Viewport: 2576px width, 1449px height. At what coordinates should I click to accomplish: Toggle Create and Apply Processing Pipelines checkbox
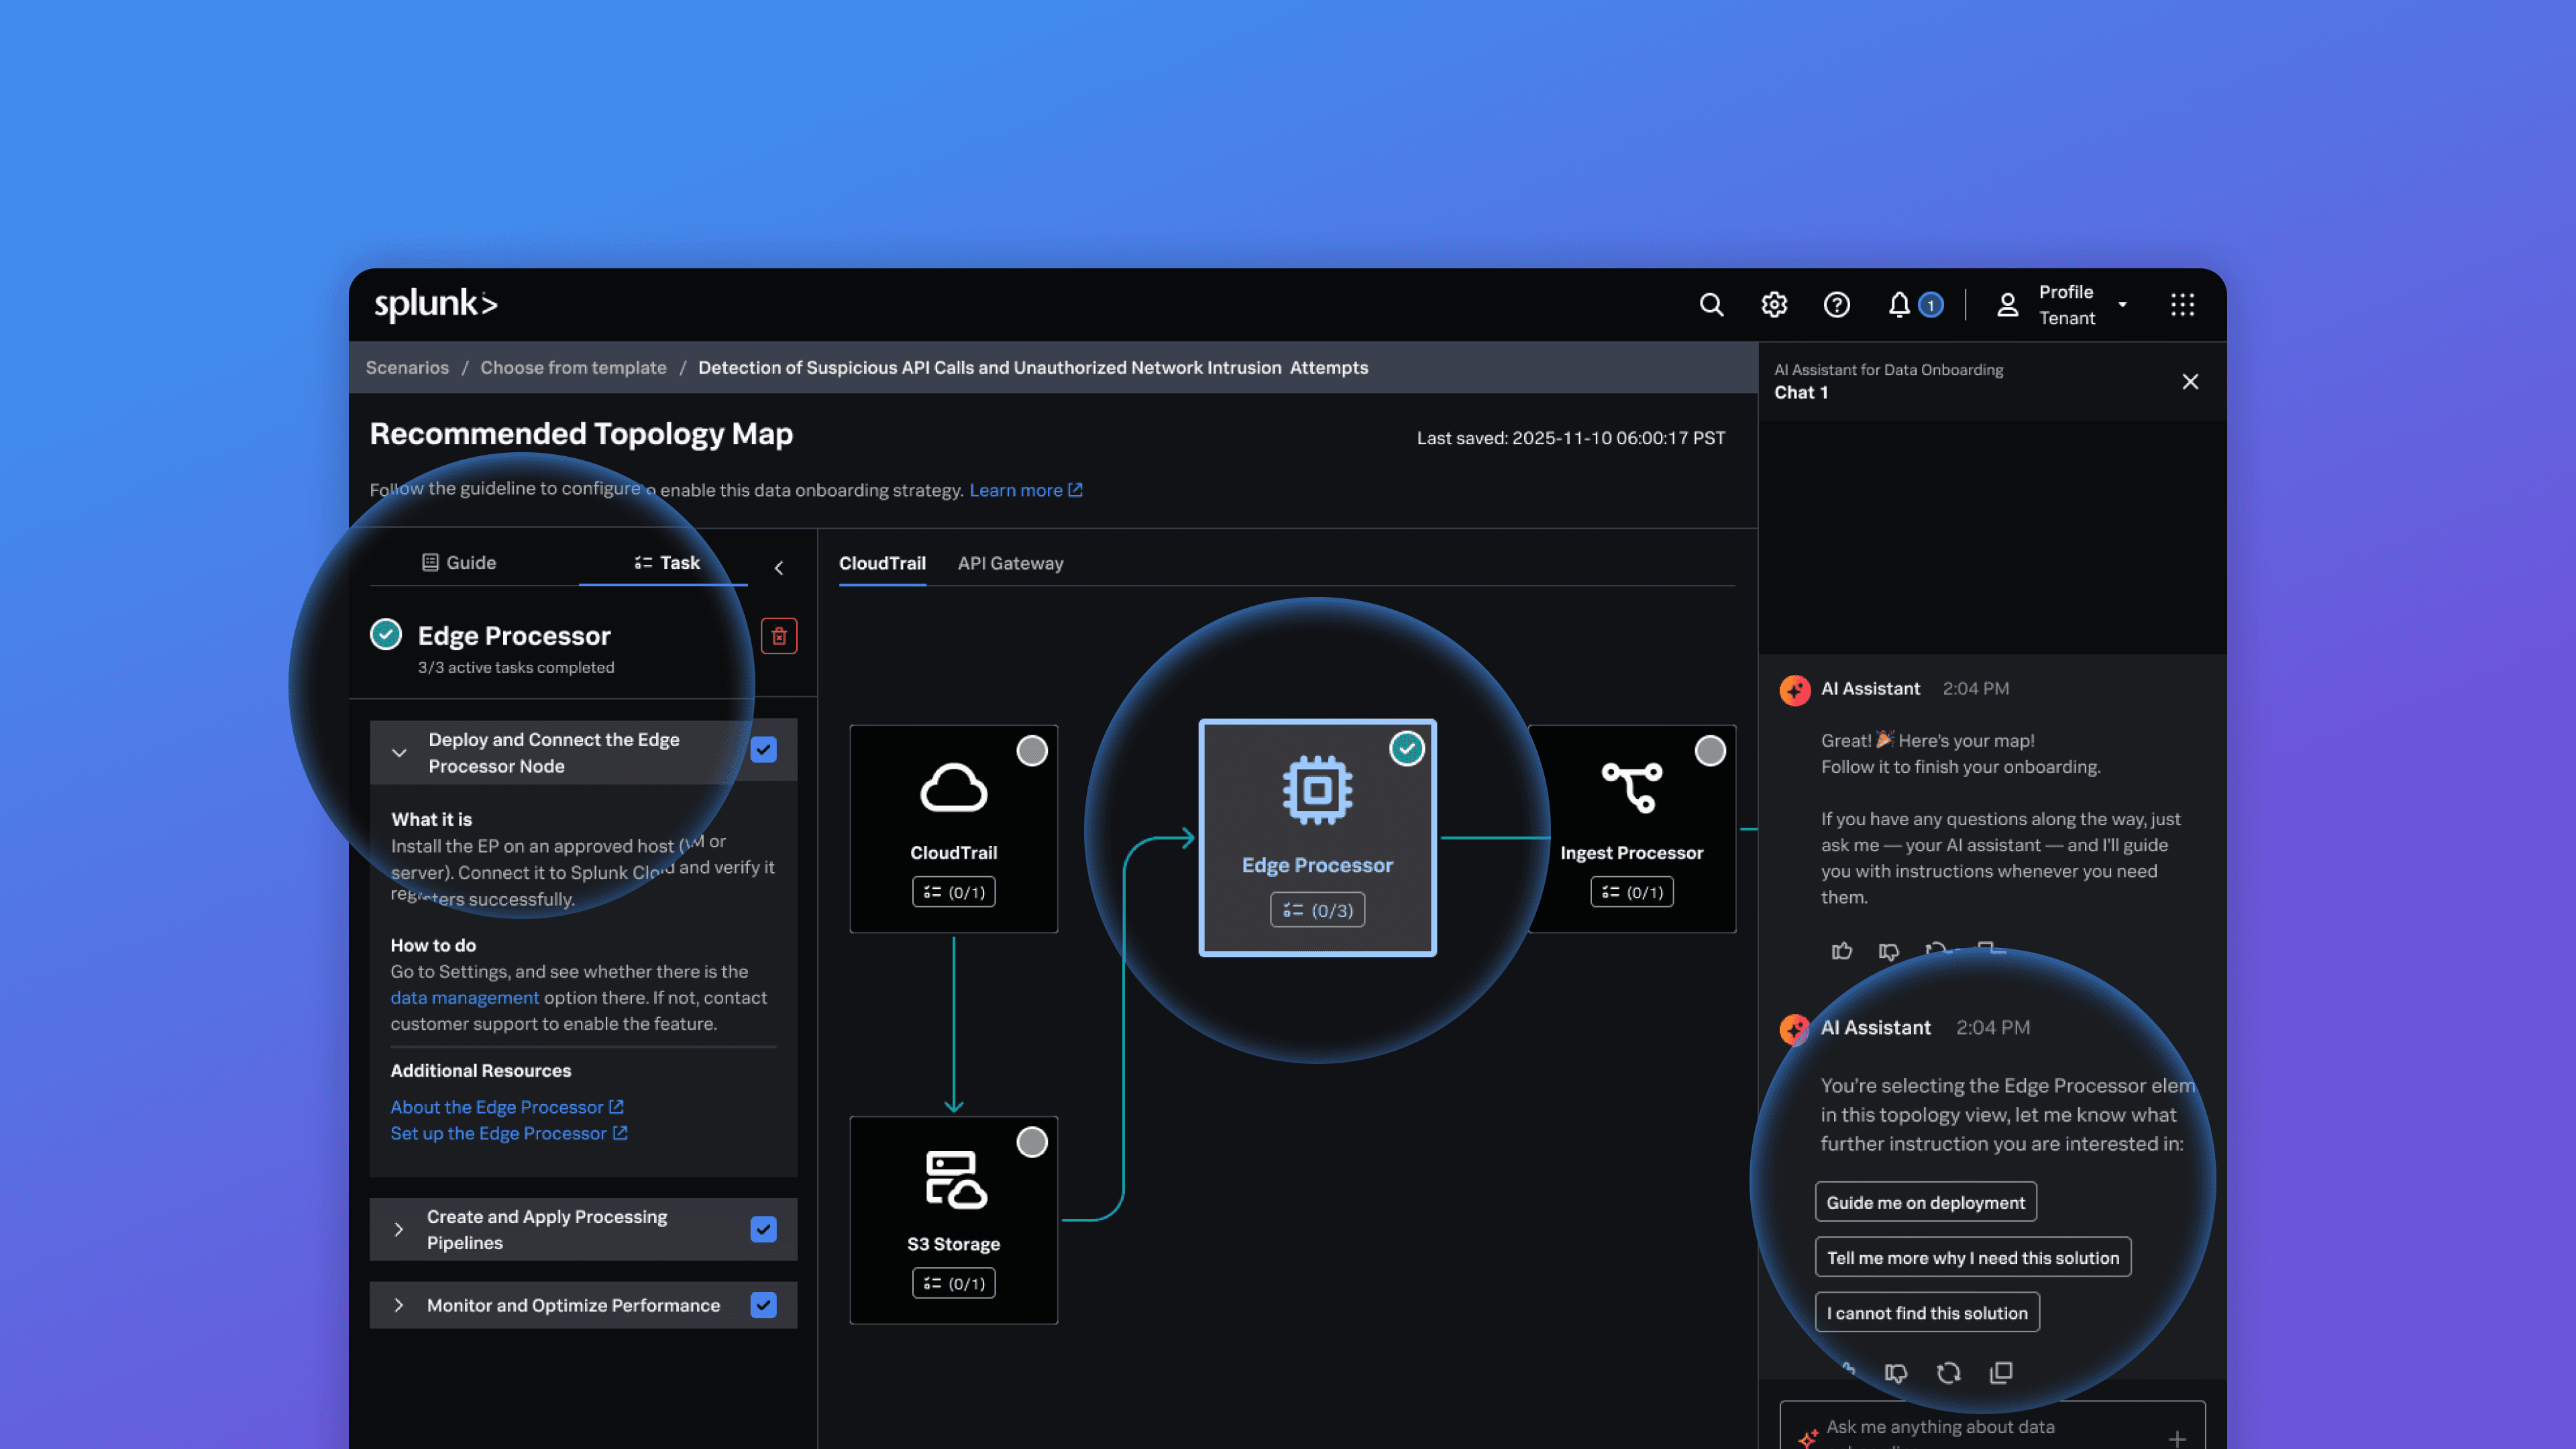point(763,1229)
